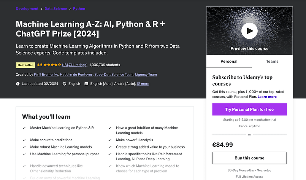
Task: Click Starting at €15.00 per month text
Action: pyautogui.click(x=249, y=119)
